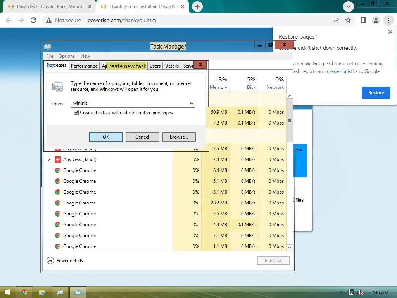Viewport: 397px width, 298px height.
Task: Click Chrome icon of the 1.1 MB process
Action: pos(58,246)
